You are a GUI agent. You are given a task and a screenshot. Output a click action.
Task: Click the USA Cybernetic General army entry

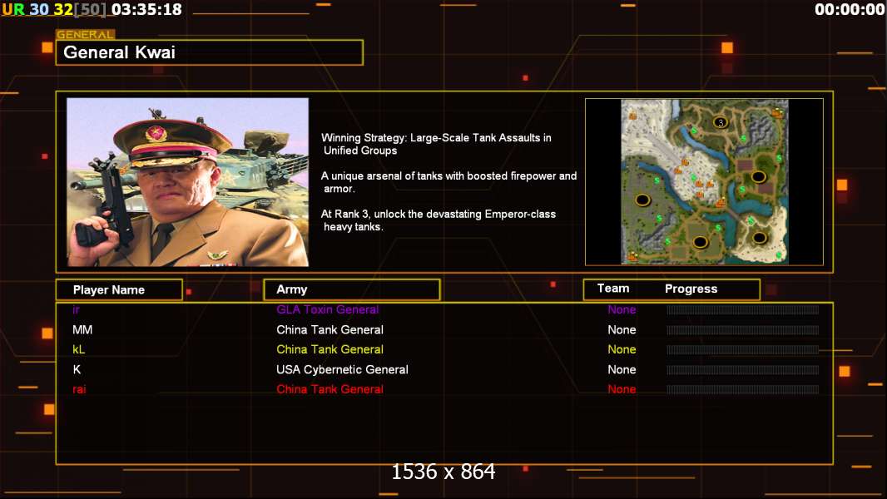click(x=342, y=369)
